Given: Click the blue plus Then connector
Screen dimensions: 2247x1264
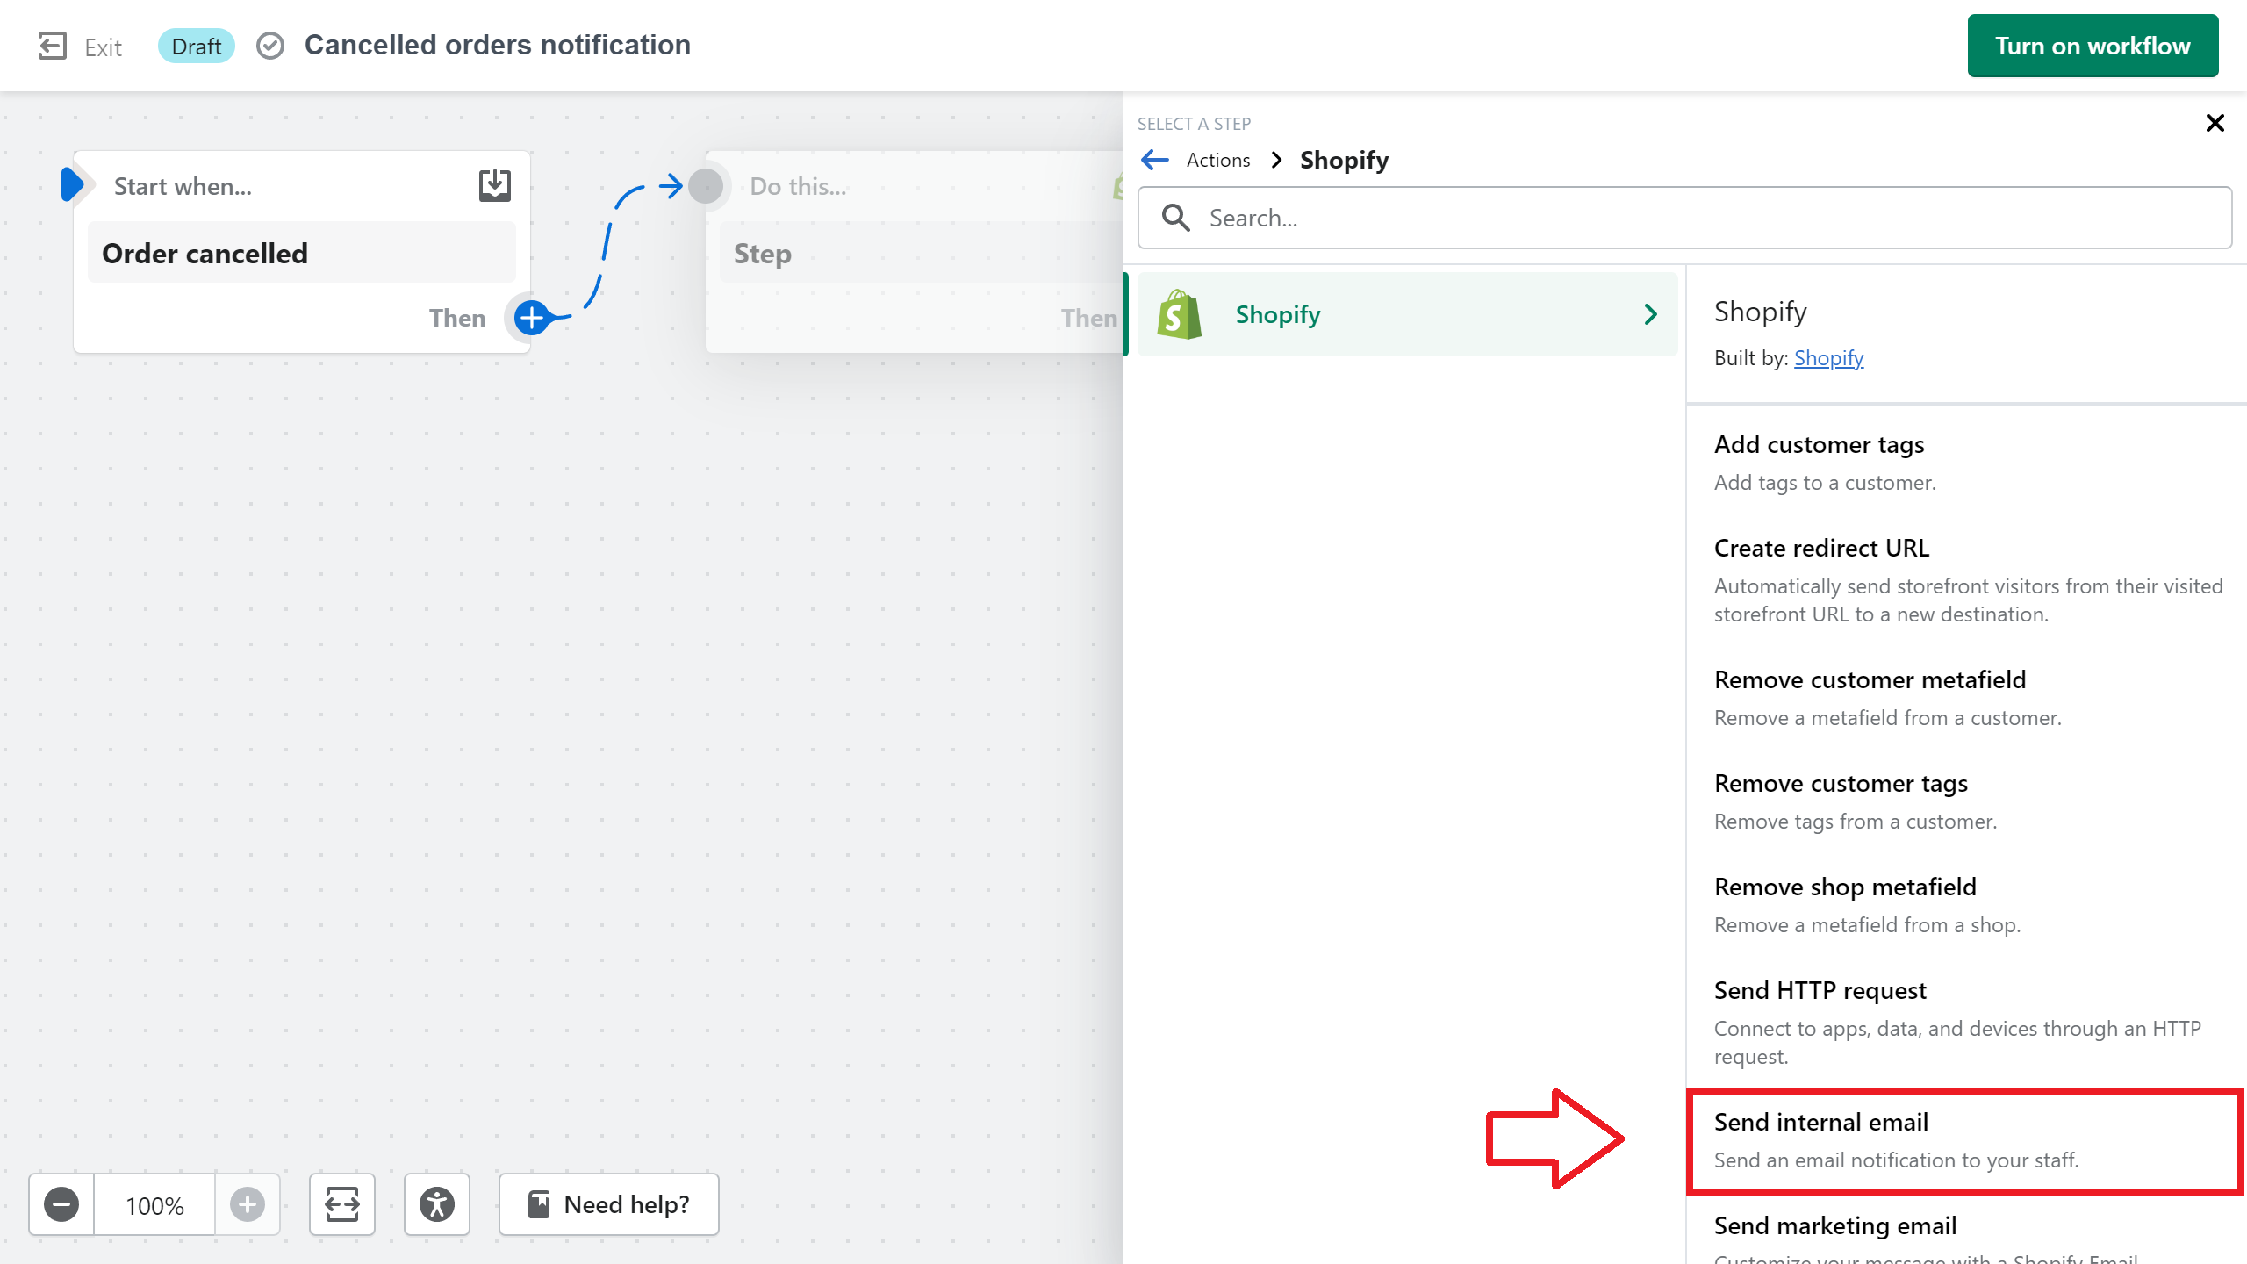Looking at the screenshot, I should click(532, 318).
